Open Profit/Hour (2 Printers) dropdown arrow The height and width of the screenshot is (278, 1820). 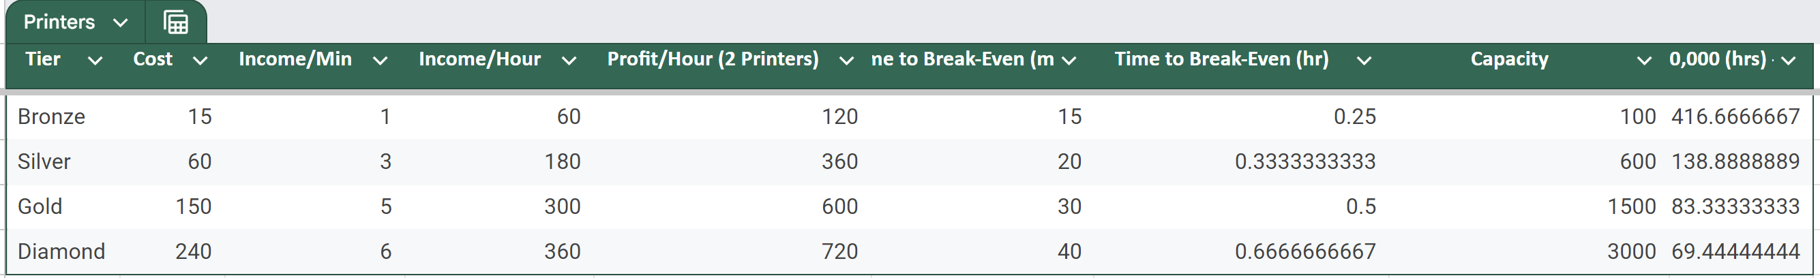click(x=846, y=61)
